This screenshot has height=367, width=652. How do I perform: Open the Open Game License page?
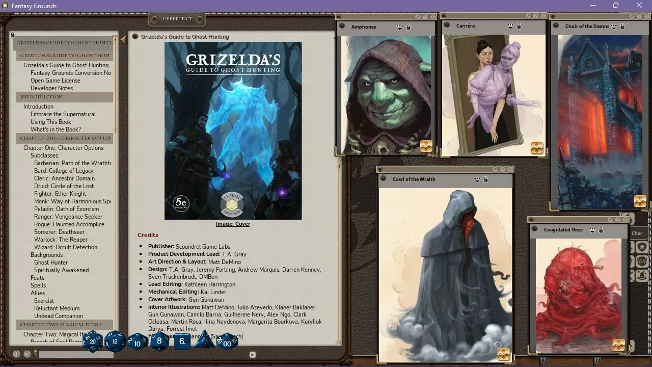(56, 81)
